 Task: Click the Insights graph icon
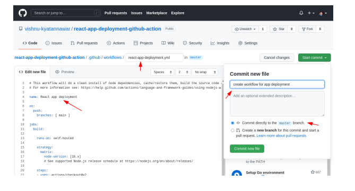coord(213,43)
